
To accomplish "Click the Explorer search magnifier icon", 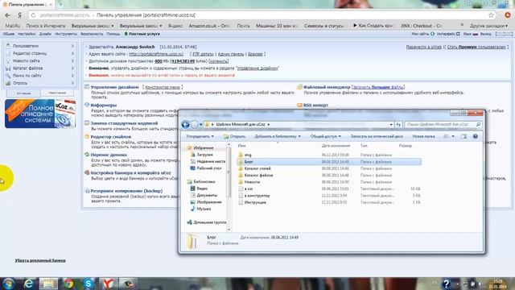I will pos(478,125).
